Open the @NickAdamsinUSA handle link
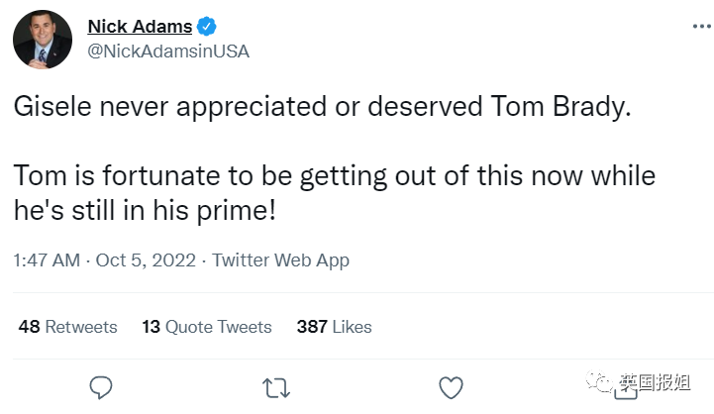714x414 pixels. pos(168,52)
